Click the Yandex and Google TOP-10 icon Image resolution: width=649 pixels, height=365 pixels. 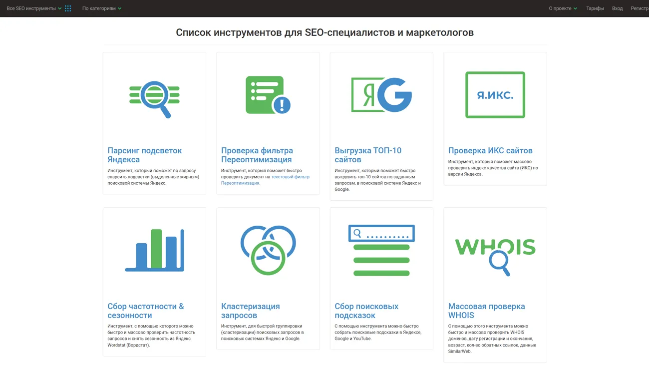tap(381, 95)
